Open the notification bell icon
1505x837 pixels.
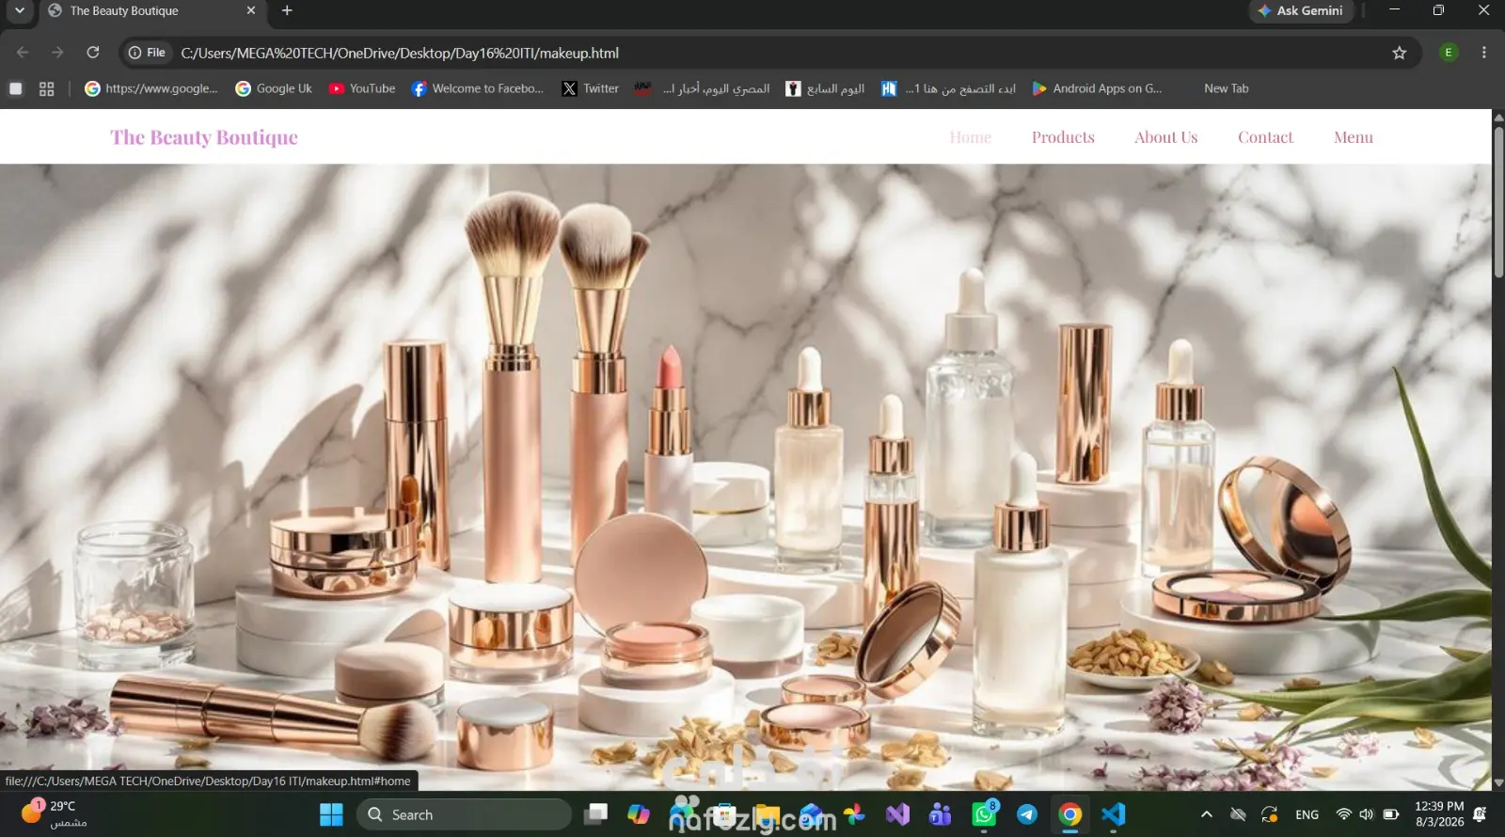[1480, 814]
